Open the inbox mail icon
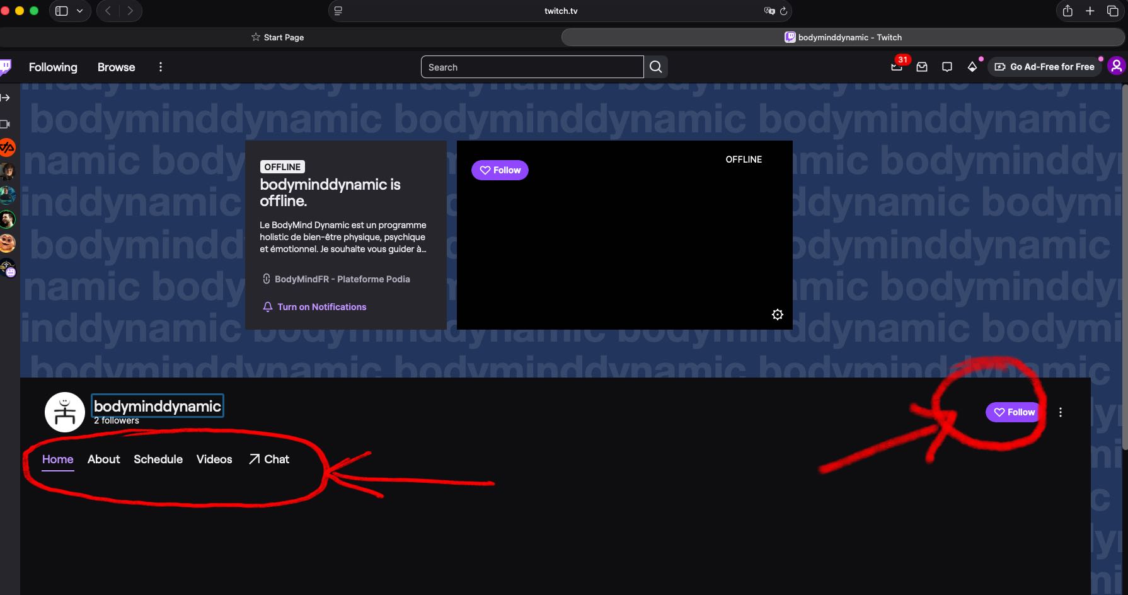 [922, 67]
